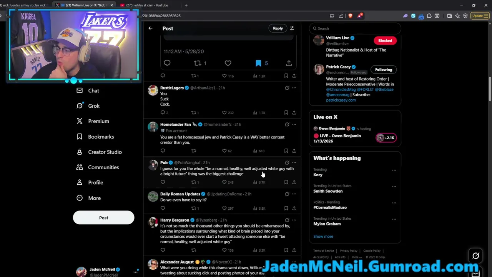Ask Grok about the RusticLagers reply
The width and height of the screenshot is (492, 277).
pos(287,88)
